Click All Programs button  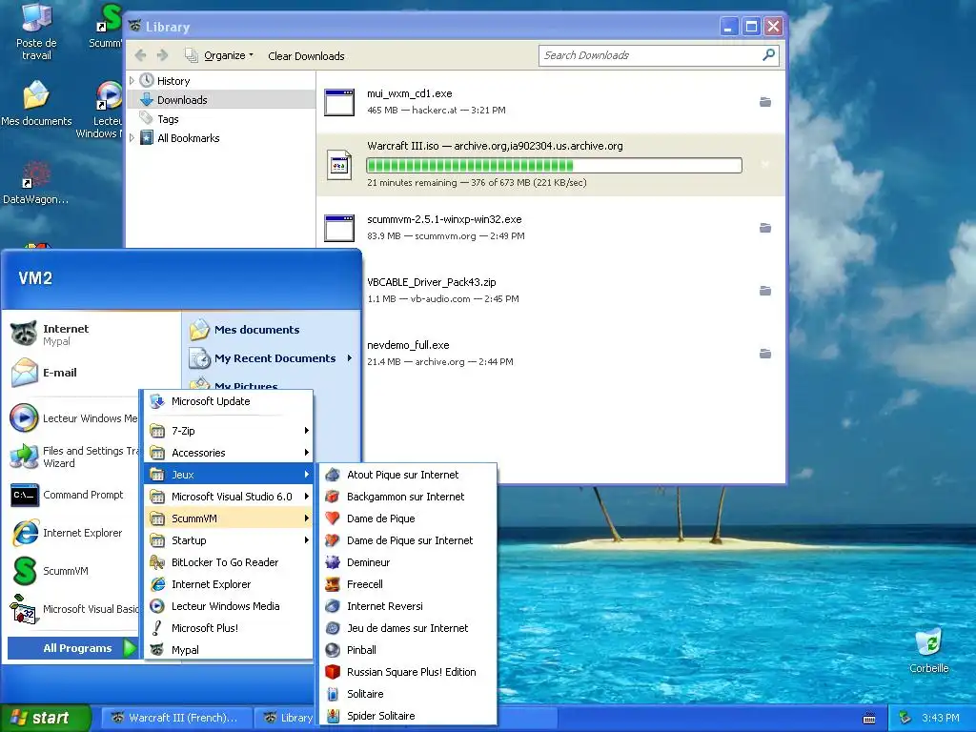click(72, 648)
